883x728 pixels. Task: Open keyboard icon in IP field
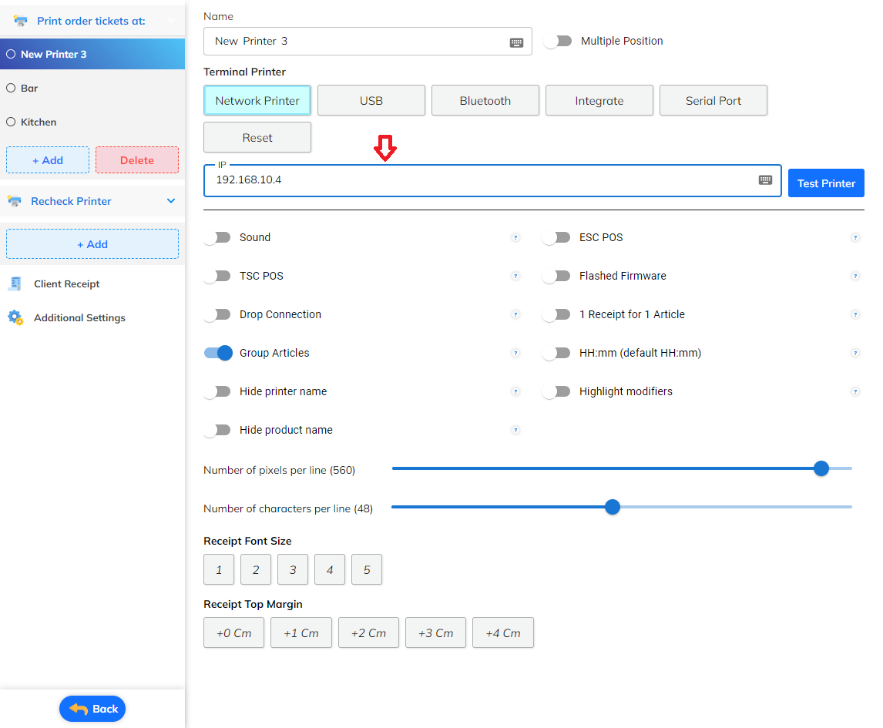point(765,180)
